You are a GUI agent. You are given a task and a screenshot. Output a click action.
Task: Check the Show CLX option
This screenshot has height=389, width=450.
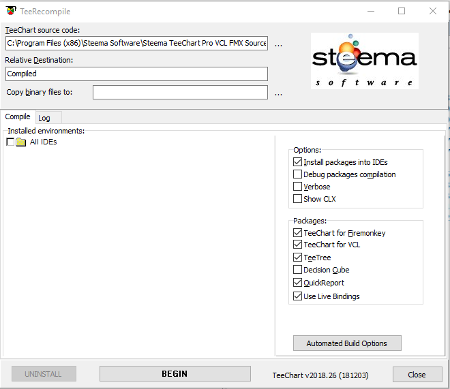pyautogui.click(x=297, y=199)
